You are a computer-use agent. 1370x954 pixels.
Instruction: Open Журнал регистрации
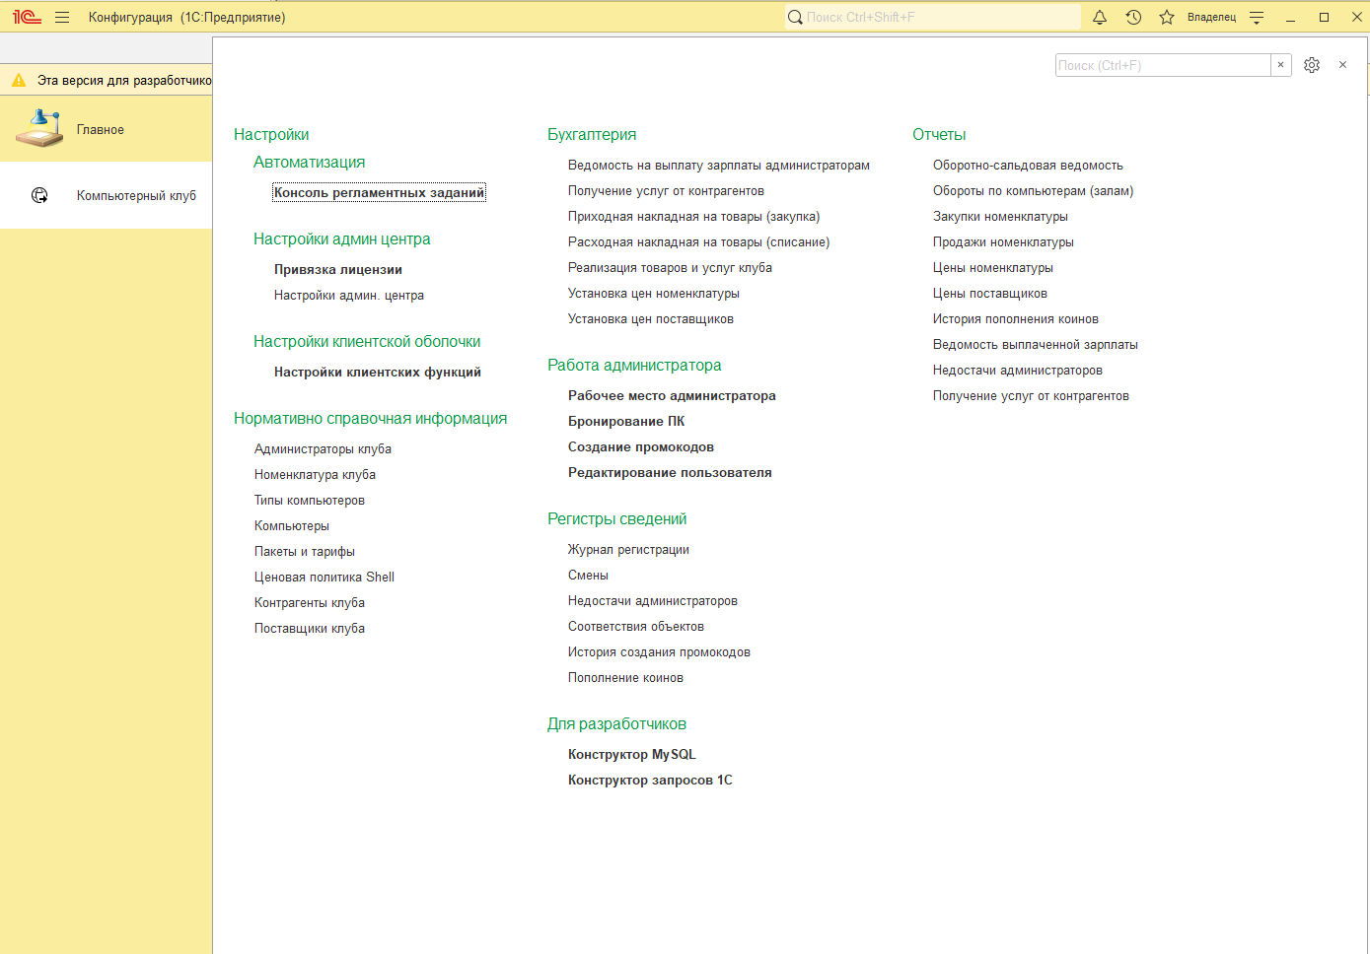coord(628,550)
